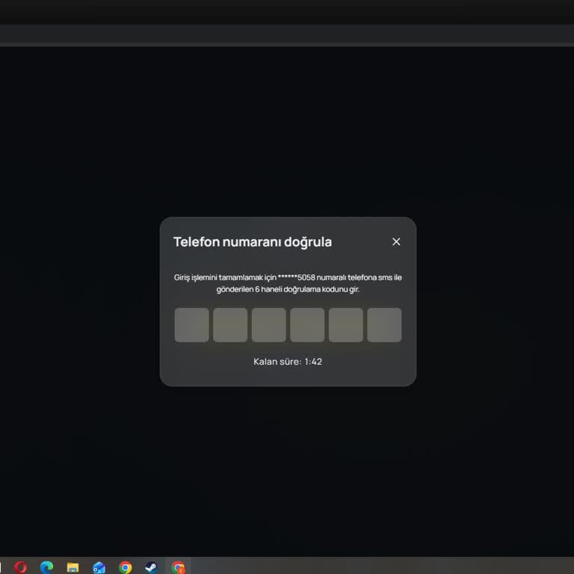Click the 'Telefon numaranı doğrula' heading
Viewport: 574px width, 574px height.
click(x=253, y=242)
